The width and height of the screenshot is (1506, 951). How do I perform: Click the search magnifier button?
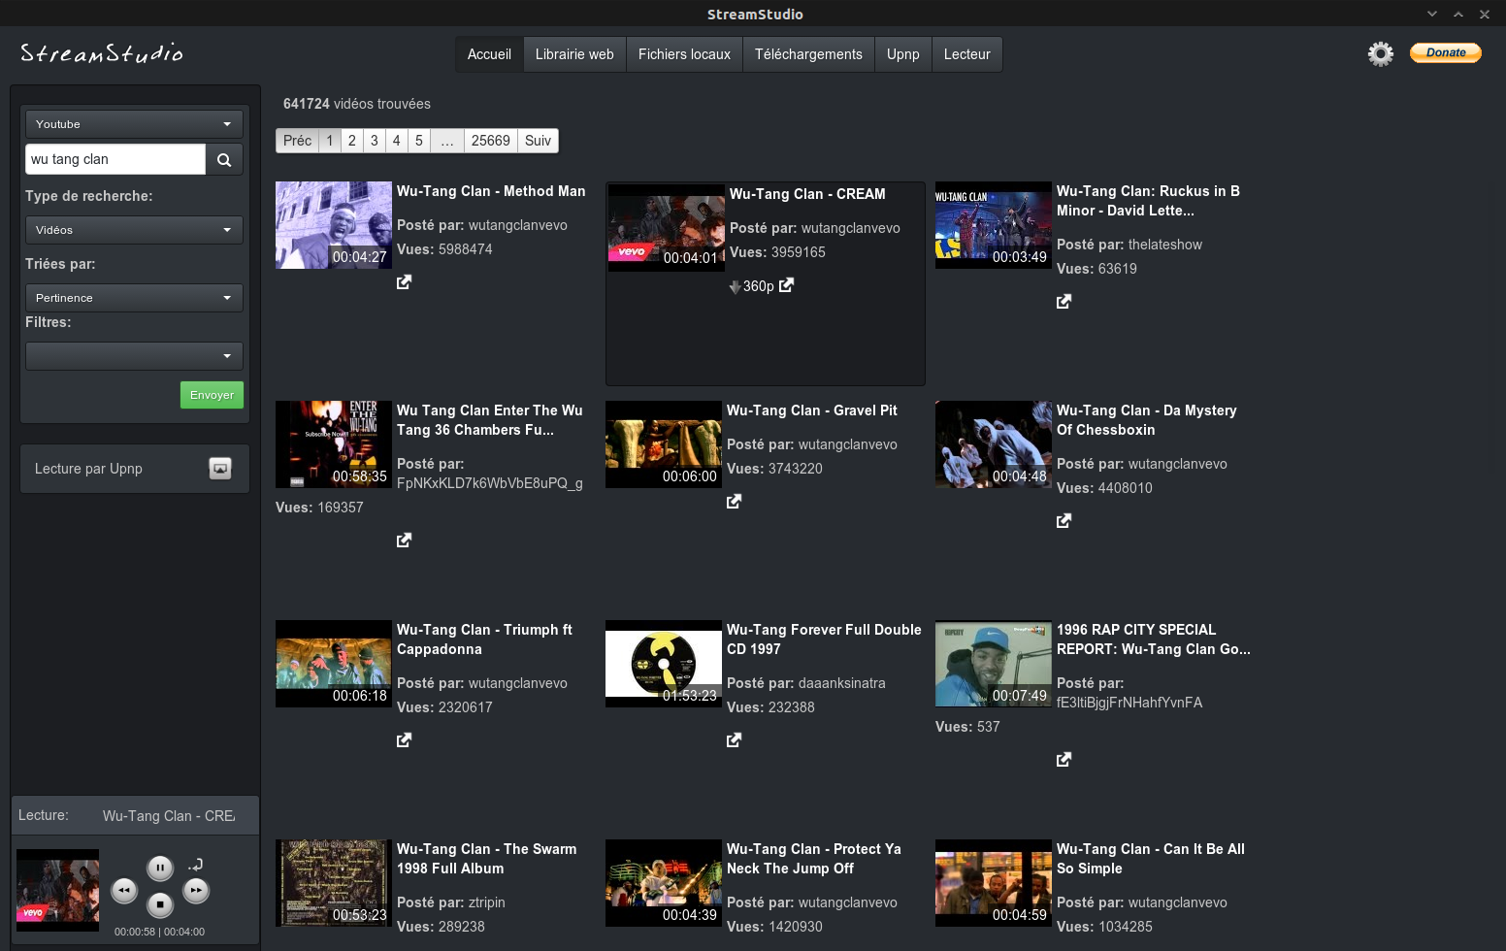pyautogui.click(x=224, y=159)
